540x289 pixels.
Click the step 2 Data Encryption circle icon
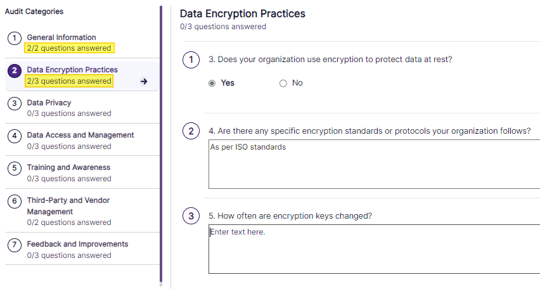pyautogui.click(x=14, y=70)
